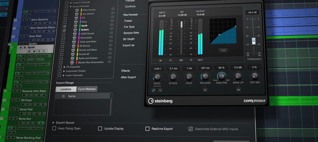Viewport: 318px width, 142px height.
Task: Enable the soft knee ratio curve button
Action: (154, 90)
